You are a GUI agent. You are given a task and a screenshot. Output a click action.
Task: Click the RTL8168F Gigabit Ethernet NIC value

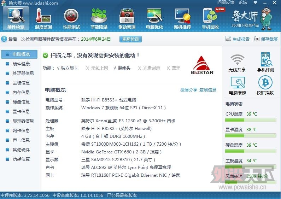coord(130,175)
